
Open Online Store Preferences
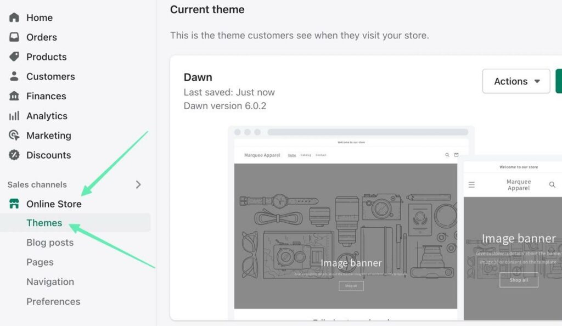53,301
